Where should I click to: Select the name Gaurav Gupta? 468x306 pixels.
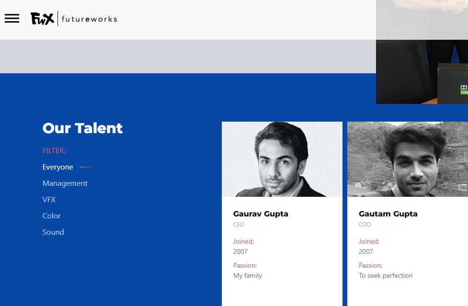point(261,214)
